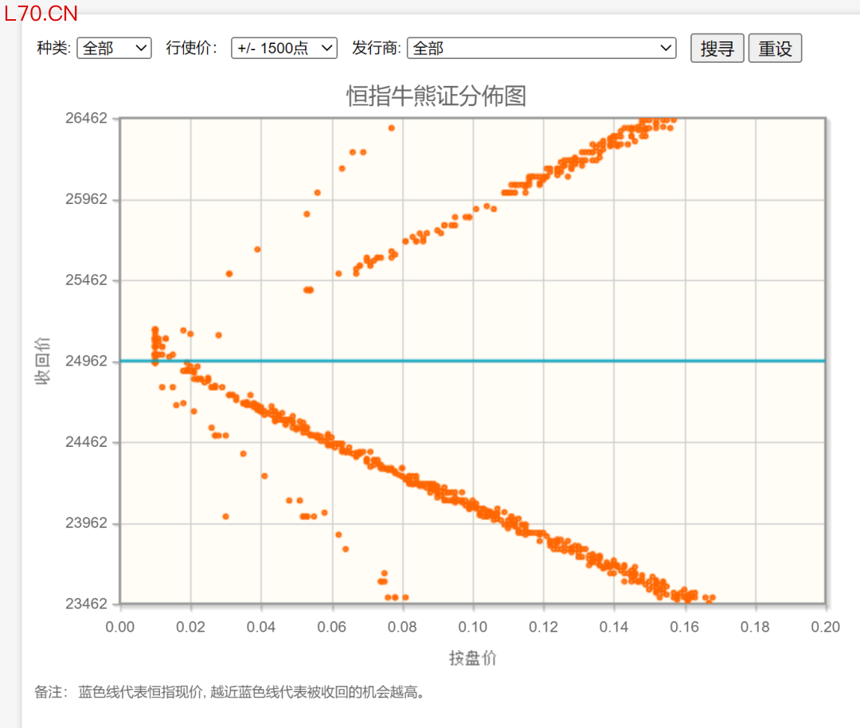The image size is (860, 728).
Task: Open the 行使价 +/- 1500点 dropdown
Action: click(x=284, y=49)
